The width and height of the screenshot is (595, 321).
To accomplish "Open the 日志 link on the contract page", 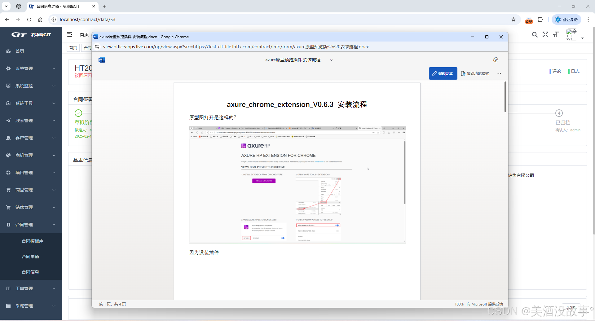I will (x=574, y=71).
